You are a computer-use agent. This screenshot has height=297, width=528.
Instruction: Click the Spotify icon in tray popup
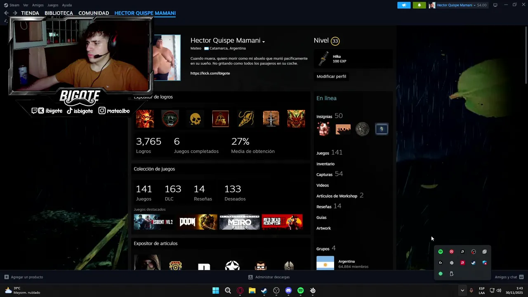441,252
